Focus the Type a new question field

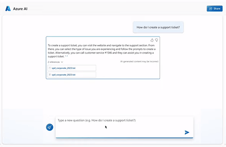tap(124, 127)
